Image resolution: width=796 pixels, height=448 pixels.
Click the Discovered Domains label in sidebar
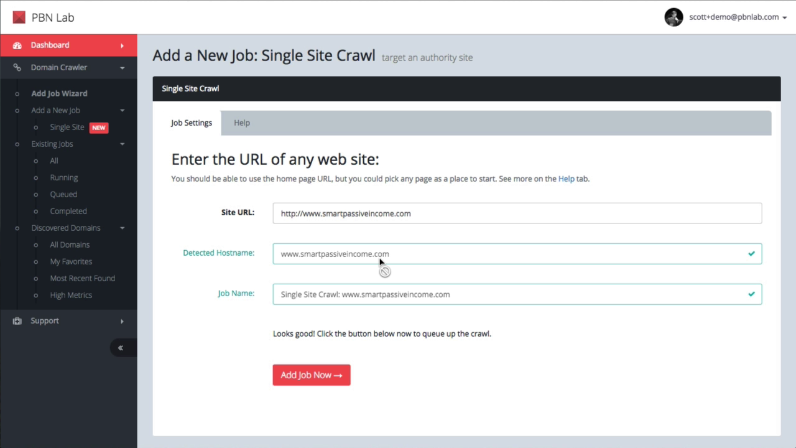(66, 228)
